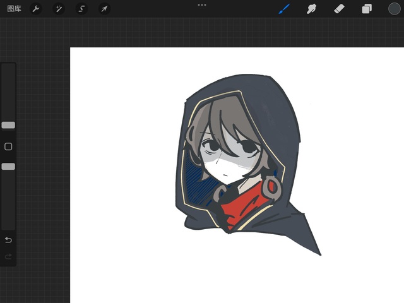This screenshot has width=404, height=303.
Task: Click the brush size slider handle
Action: [8, 125]
